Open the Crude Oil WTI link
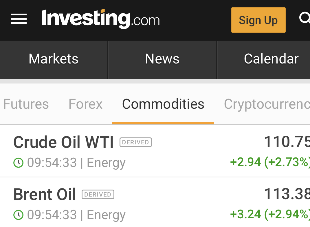This screenshot has width=310, height=227. click(x=63, y=142)
